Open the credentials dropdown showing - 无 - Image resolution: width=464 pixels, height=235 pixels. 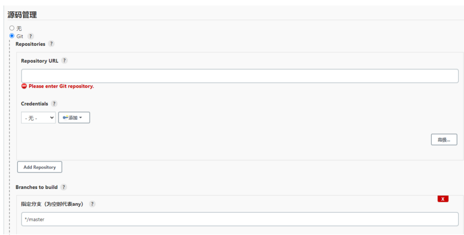coord(38,118)
